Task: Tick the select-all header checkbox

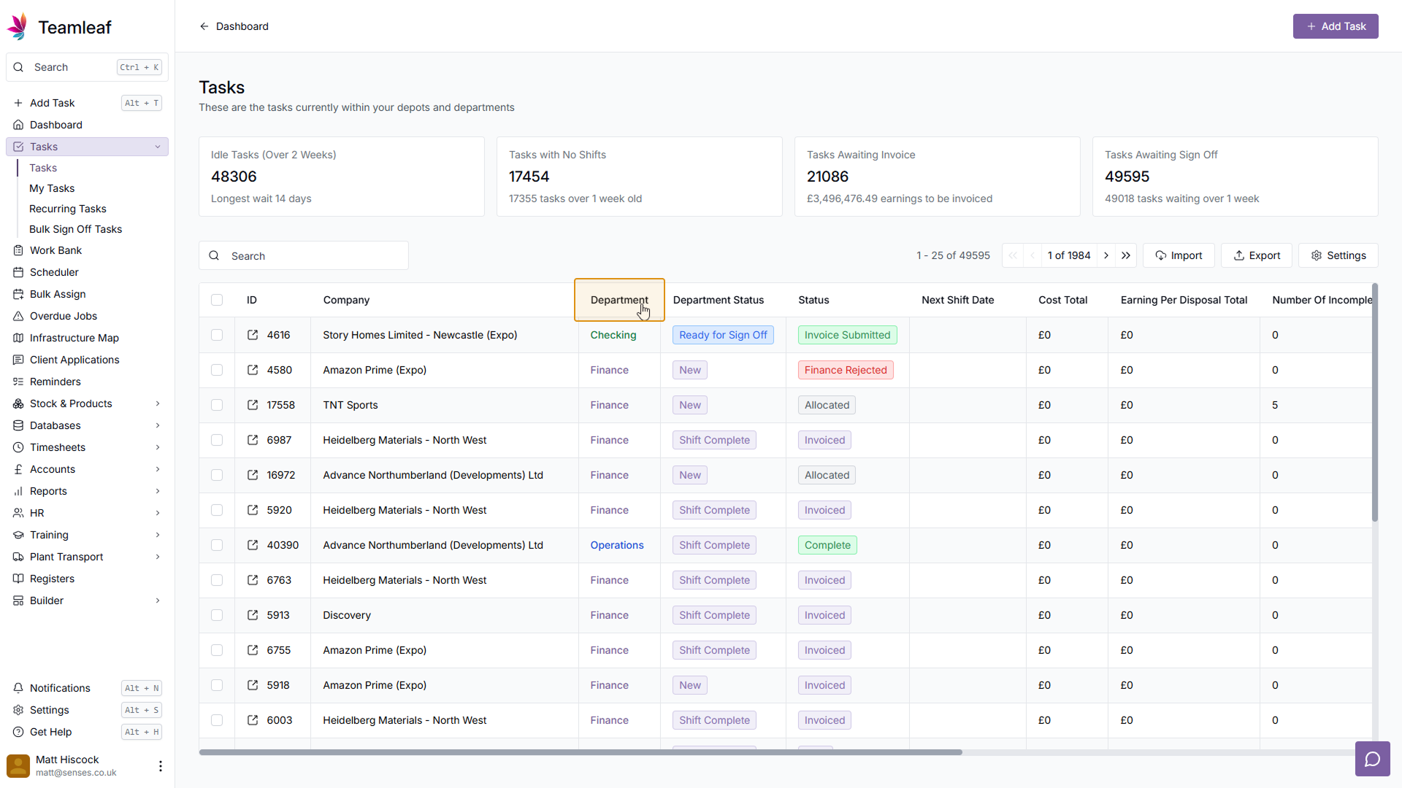Action: (217, 300)
